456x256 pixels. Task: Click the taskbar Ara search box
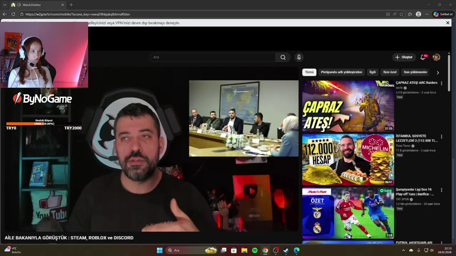[x=192, y=250]
